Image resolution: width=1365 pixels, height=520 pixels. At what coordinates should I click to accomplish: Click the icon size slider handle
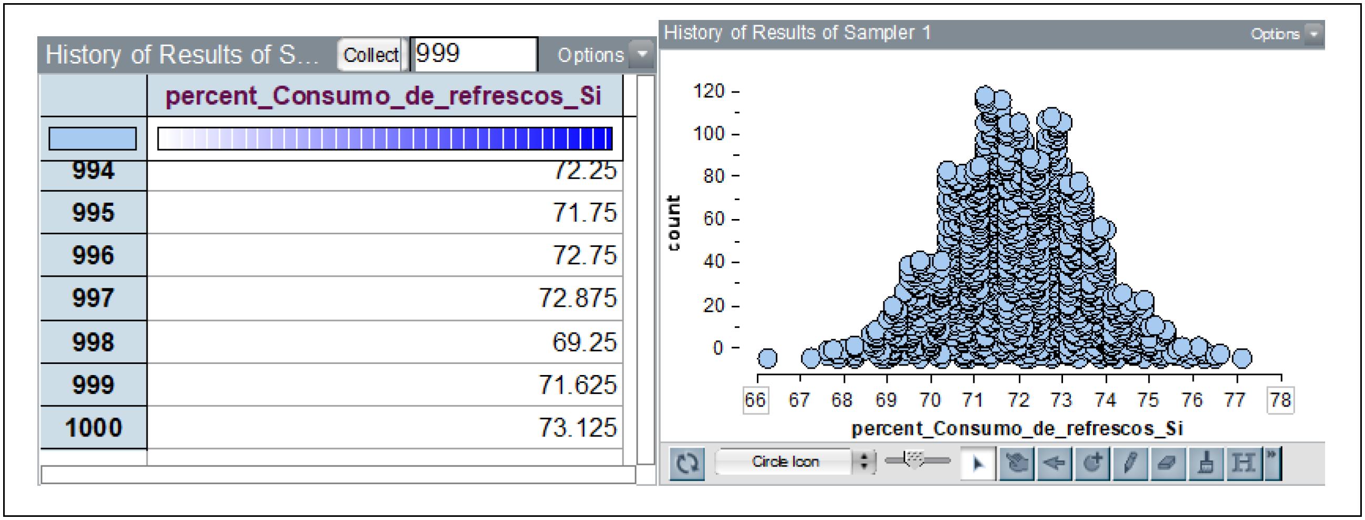coord(915,459)
